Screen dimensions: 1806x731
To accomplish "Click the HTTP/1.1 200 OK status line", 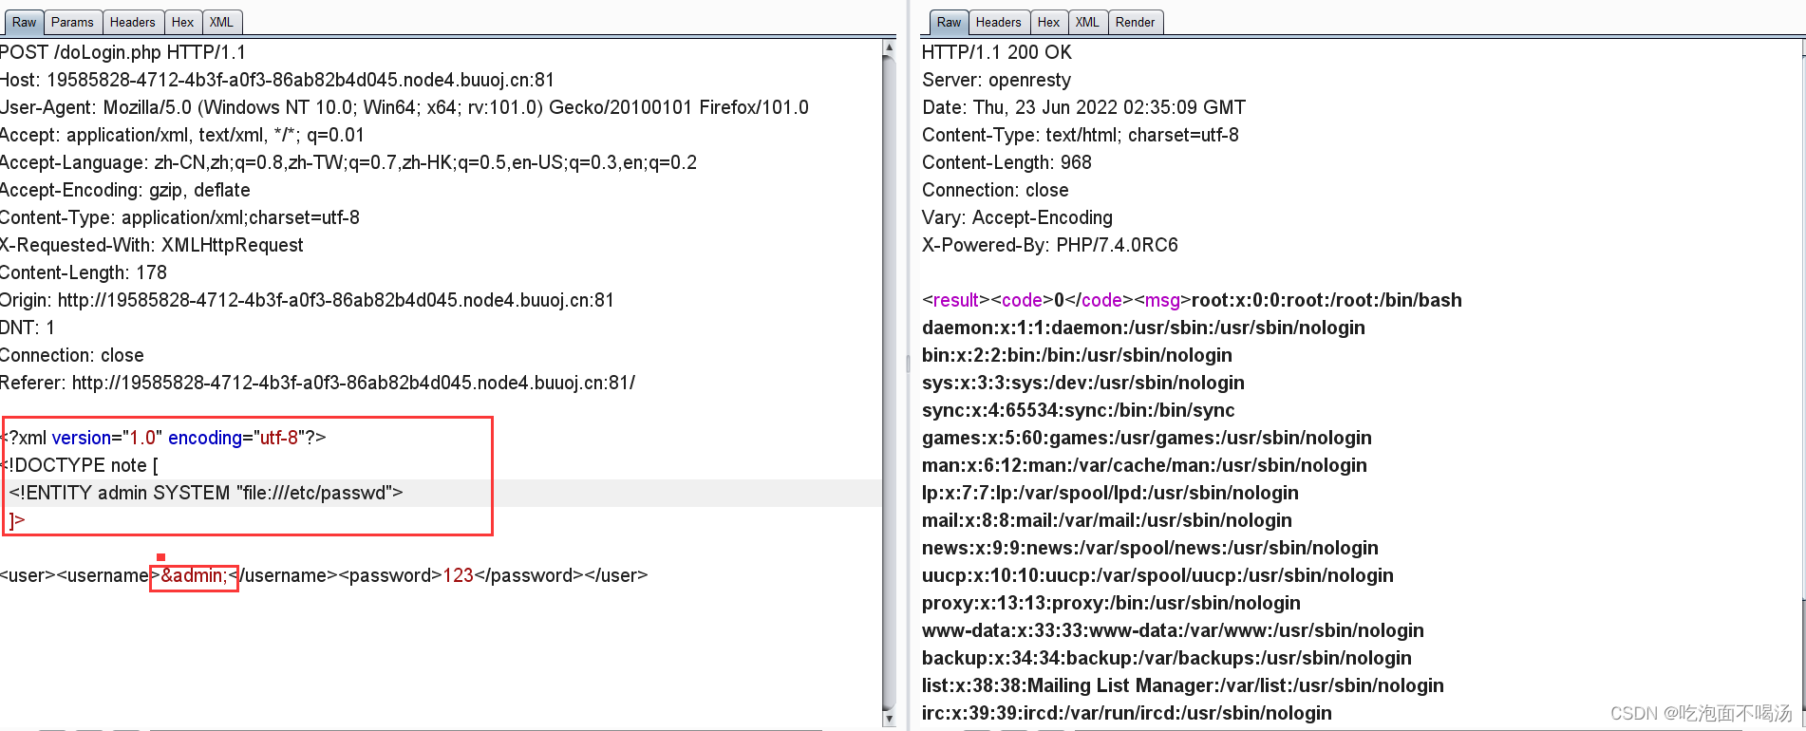I will click(996, 52).
